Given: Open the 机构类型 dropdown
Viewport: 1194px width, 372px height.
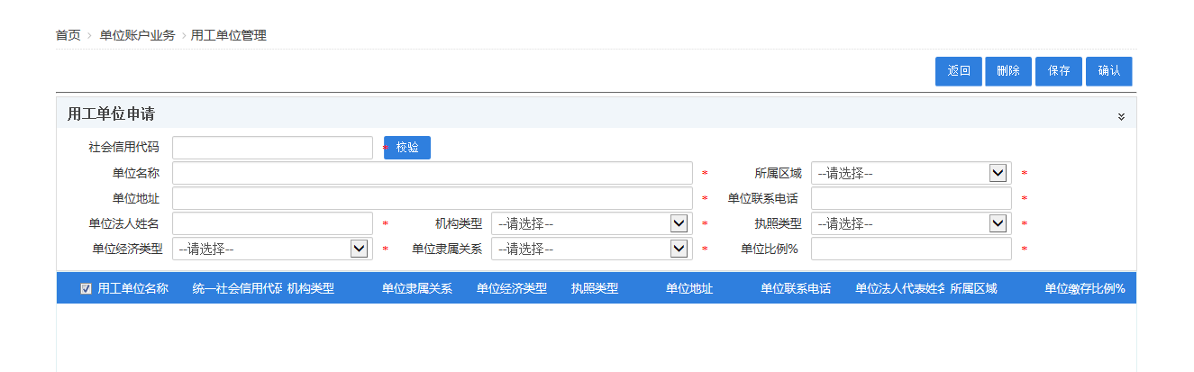Looking at the screenshot, I should pos(591,223).
